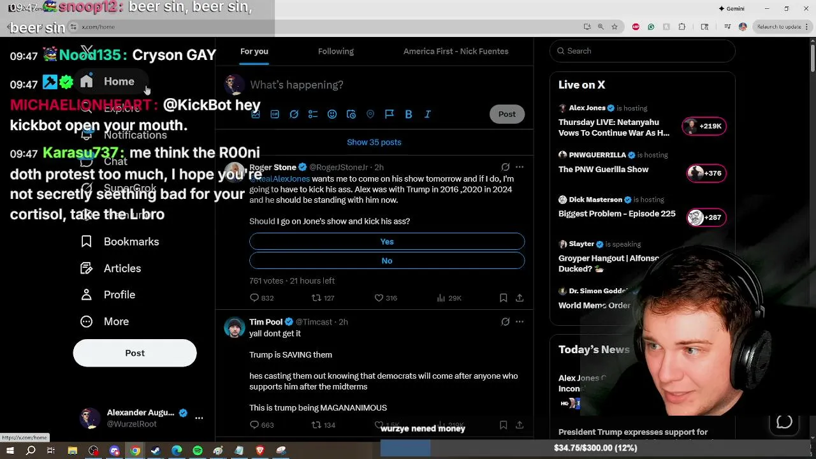The width and height of the screenshot is (816, 459).
Task: Open Spotify from the taskbar
Action: pos(198,451)
